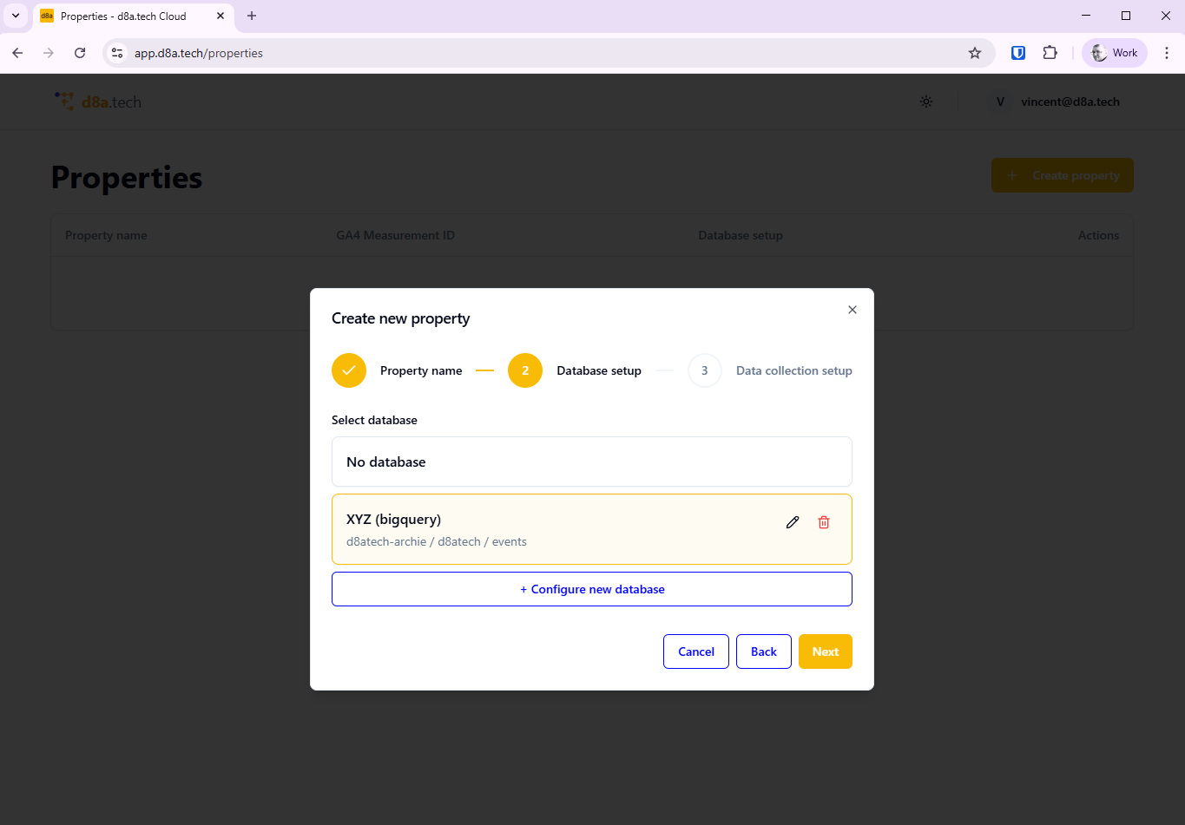Select the No database option
1185x825 pixels.
(x=591, y=462)
